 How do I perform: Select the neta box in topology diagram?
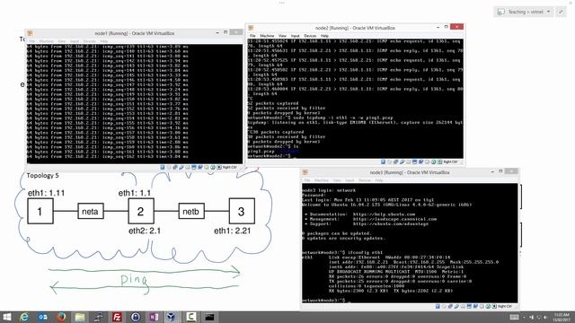tap(91, 212)
